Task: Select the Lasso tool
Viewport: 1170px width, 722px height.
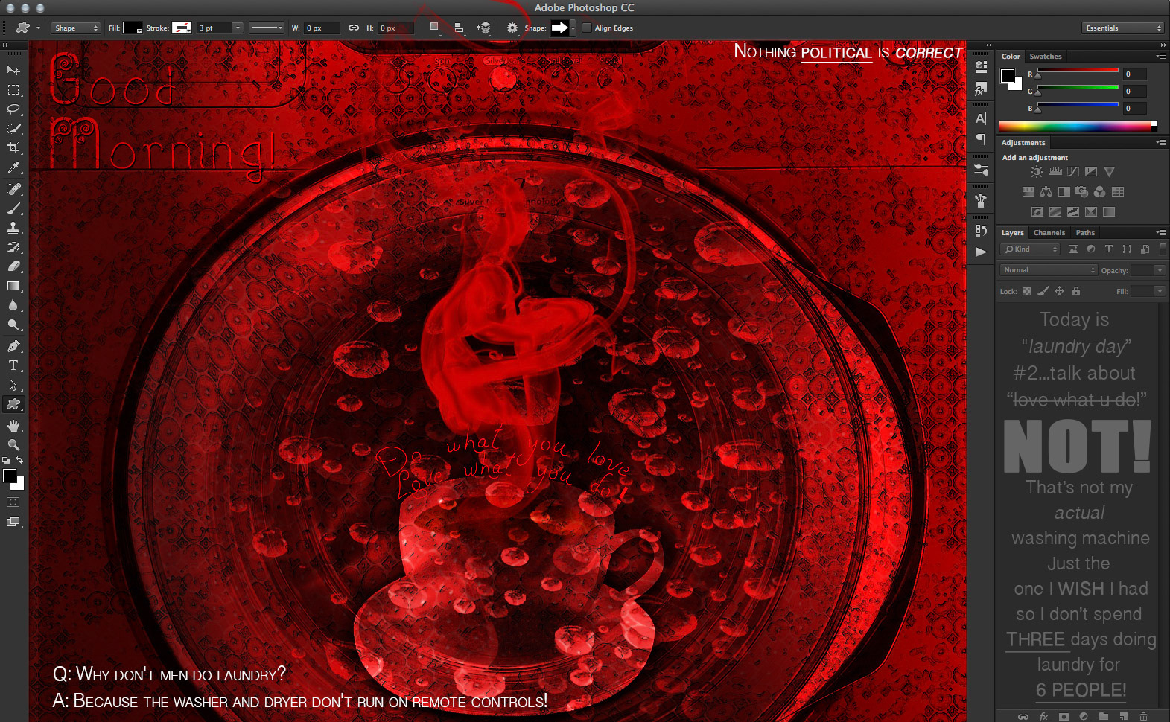Action: [13, 109]
